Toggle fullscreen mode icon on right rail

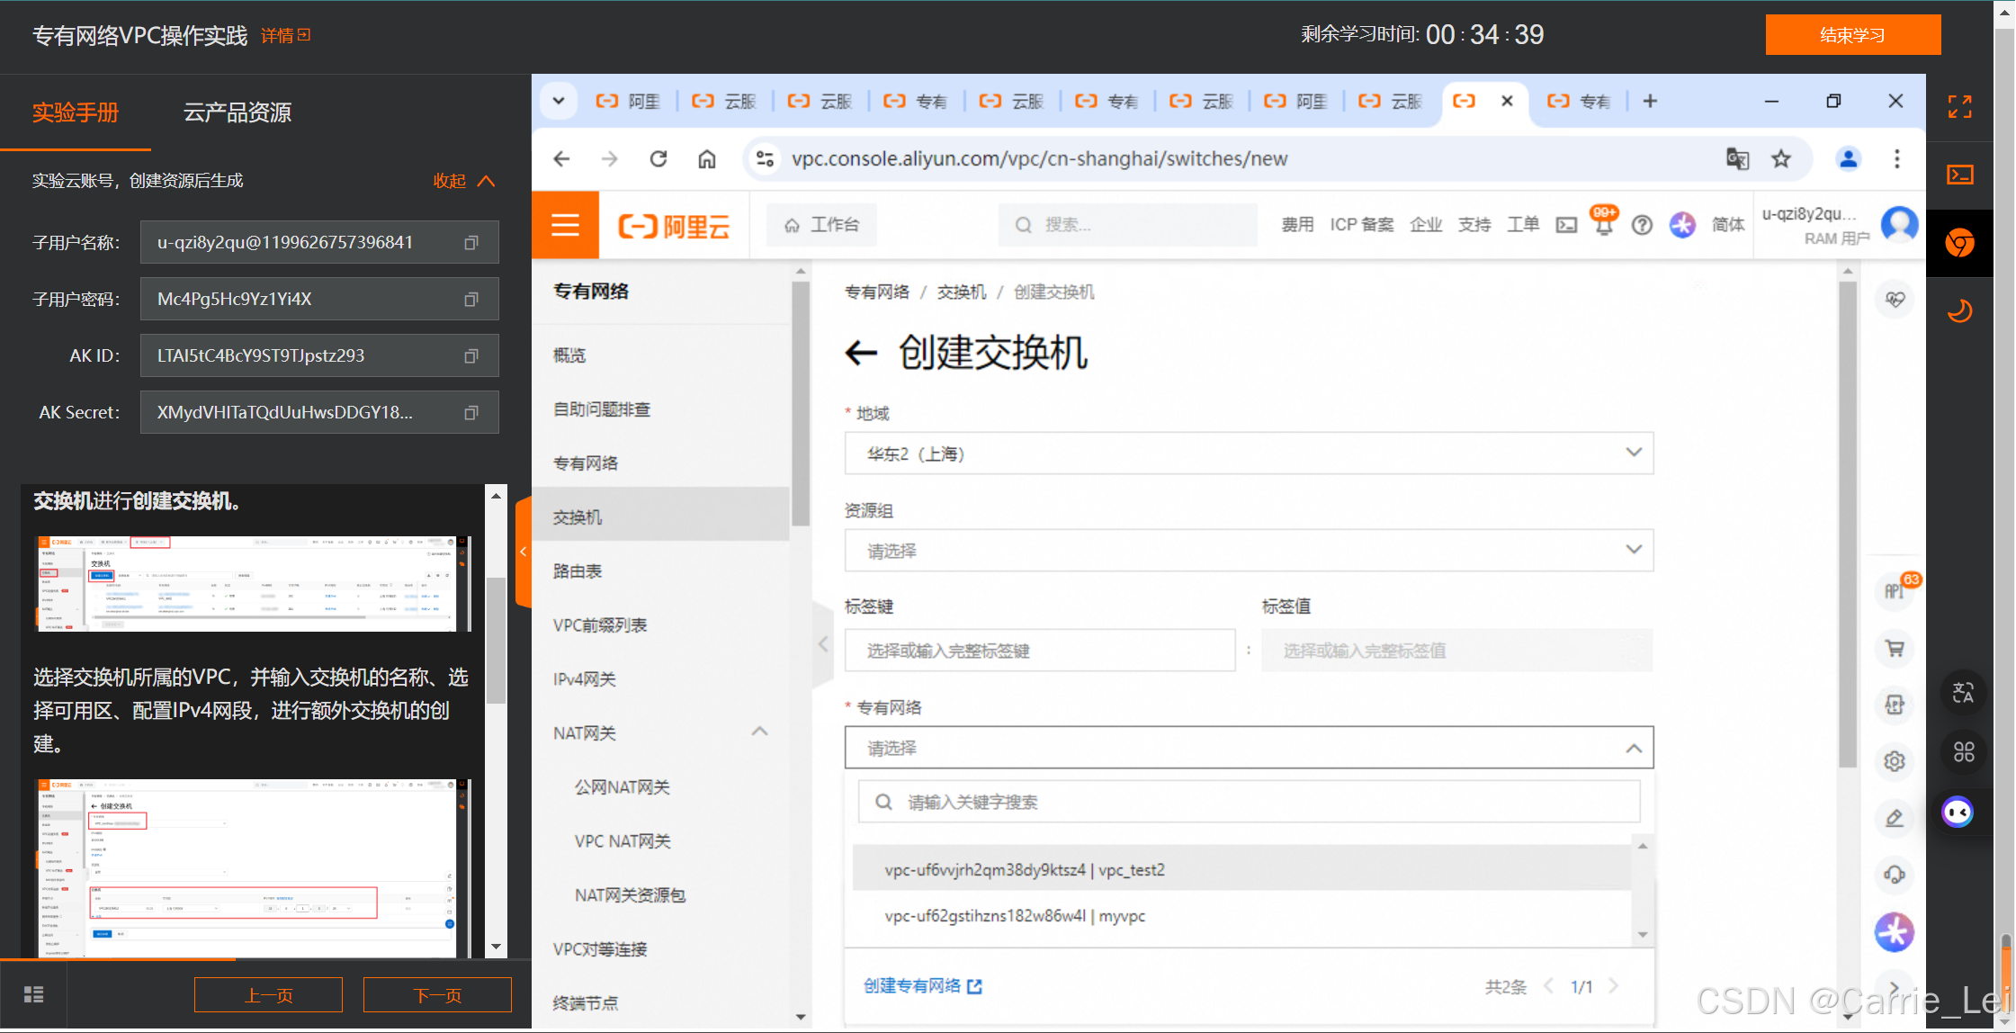pyautogui.click(x=1960, y=107)
